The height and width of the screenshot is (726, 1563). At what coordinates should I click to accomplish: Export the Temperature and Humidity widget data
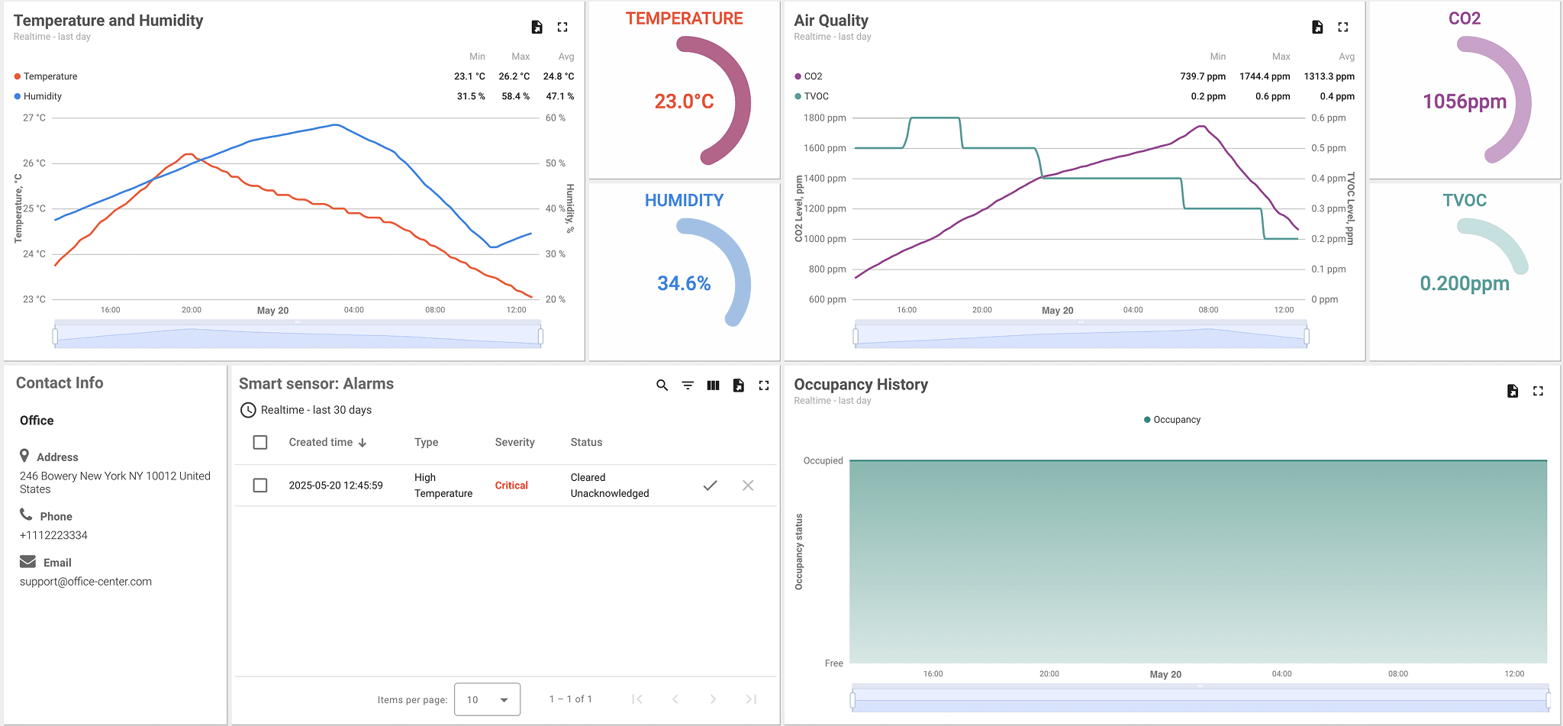[x=537, y=27]
